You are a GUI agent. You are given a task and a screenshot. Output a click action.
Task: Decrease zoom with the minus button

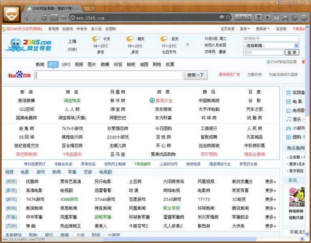[237, 17]
